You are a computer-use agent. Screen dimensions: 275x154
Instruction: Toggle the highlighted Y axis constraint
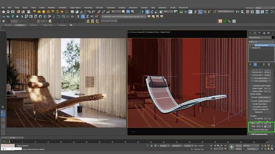click(x=83, y=16)
